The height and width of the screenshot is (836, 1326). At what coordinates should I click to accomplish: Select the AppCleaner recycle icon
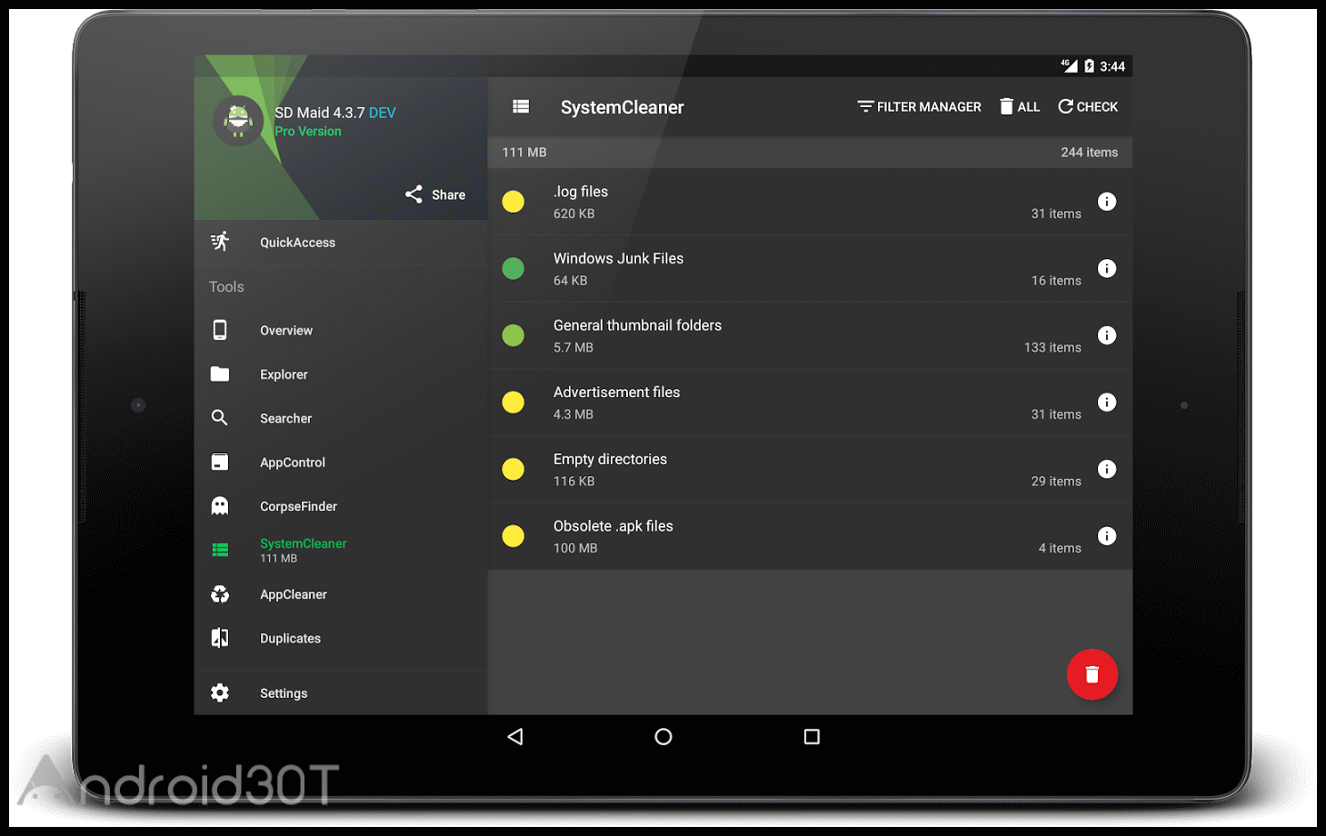pyautogui.click(x=220, y=594)
